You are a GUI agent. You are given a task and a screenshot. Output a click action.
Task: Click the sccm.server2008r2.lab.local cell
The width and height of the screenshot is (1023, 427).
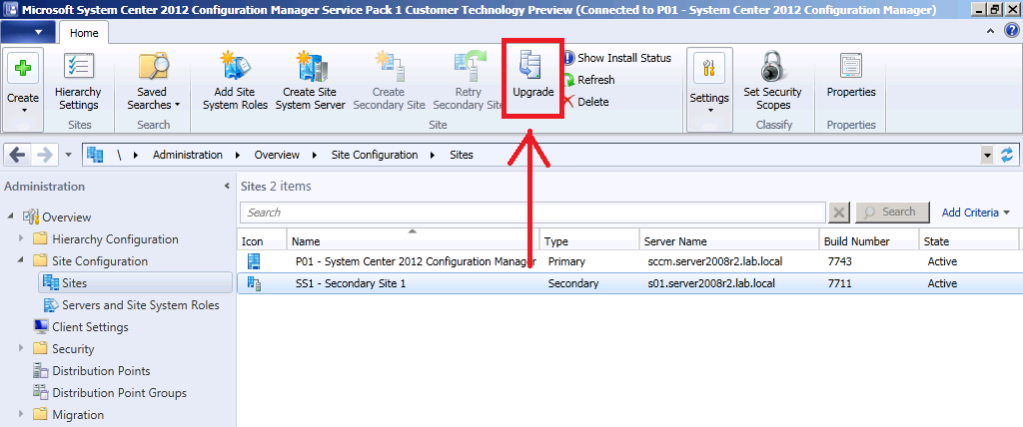pos(713,262)
